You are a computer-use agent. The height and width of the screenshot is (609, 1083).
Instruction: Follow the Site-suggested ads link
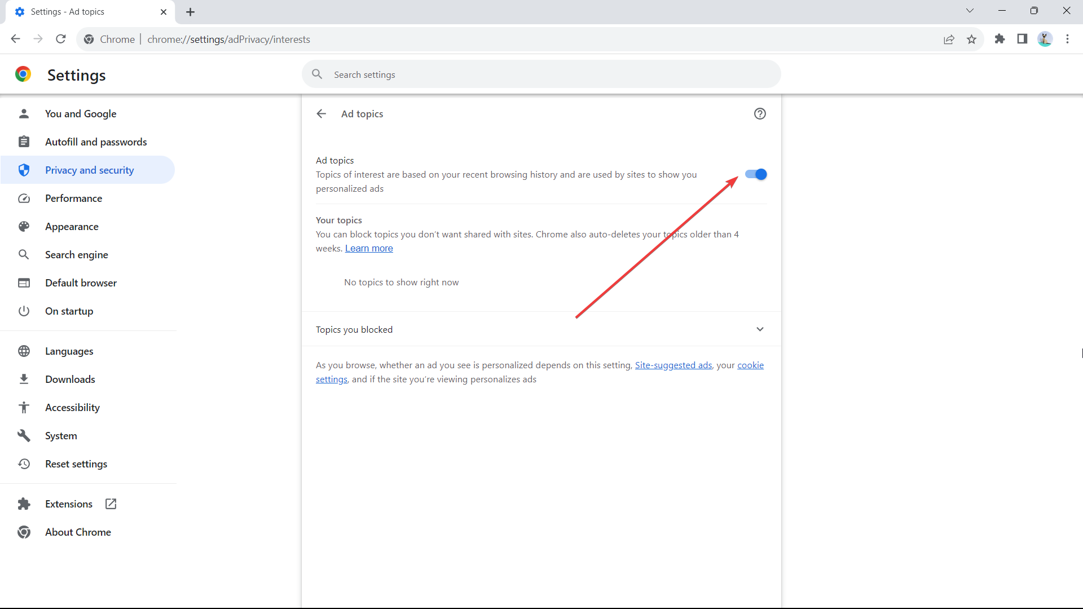tap(673, 365)
